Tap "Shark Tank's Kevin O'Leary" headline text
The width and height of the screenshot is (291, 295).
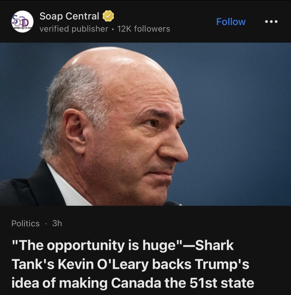(x=95, y=264)
